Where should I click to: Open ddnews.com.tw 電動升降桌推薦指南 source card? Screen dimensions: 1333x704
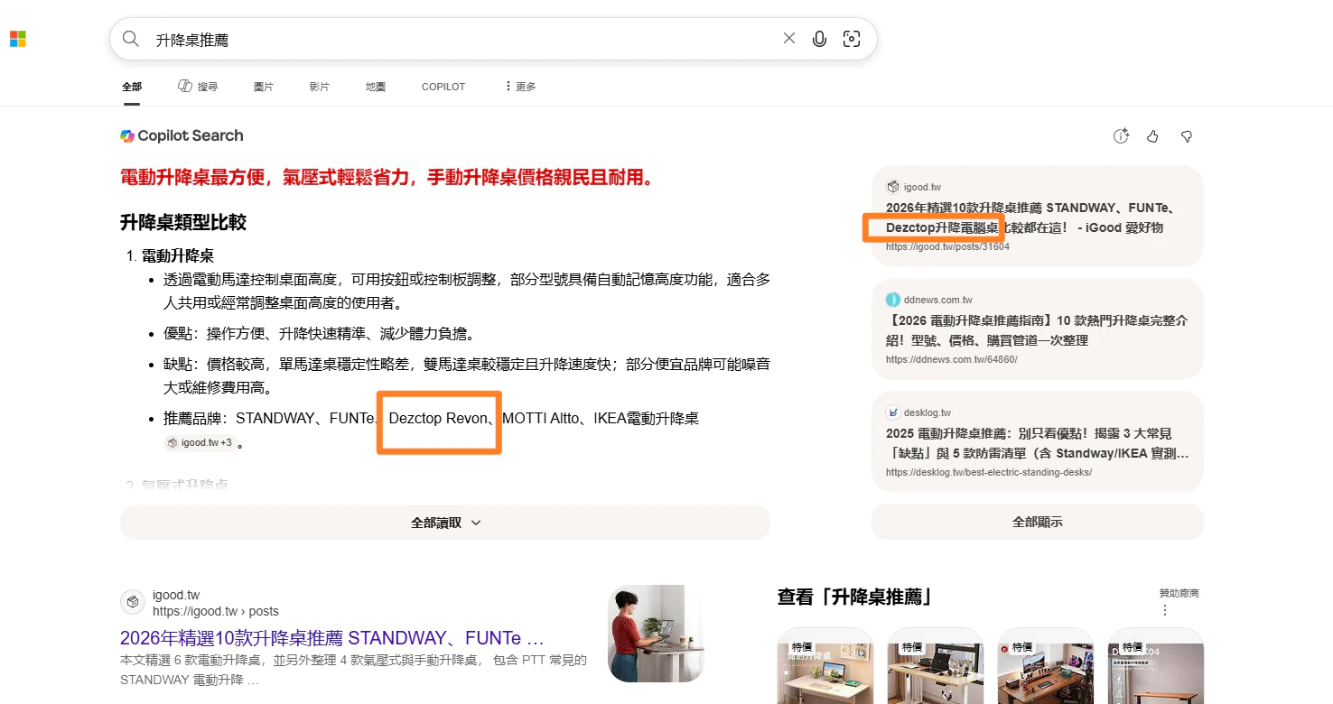(x=1038, y=329)
